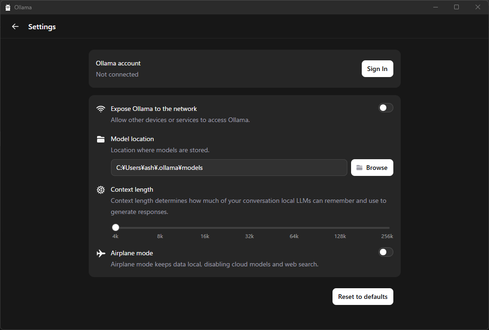Screen dimensions: 489x330
Task: Set context length slider to 32k
Action: coord(249,227)
